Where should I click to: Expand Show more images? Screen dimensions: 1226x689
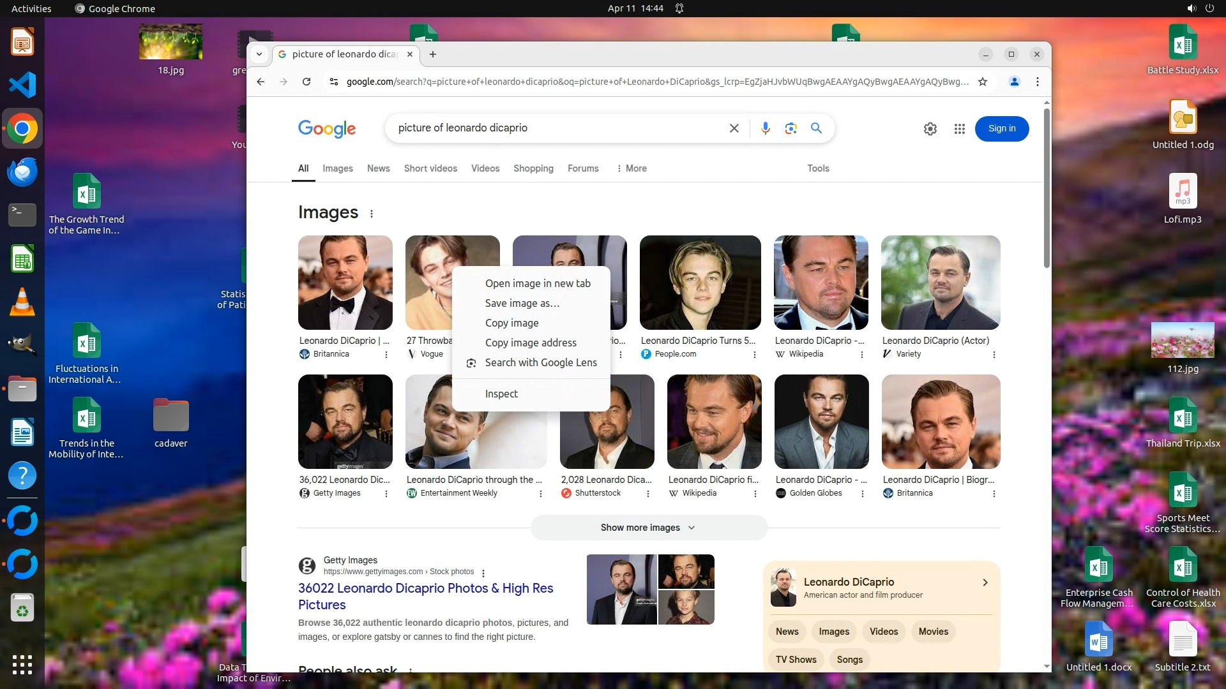coord(648,528)
